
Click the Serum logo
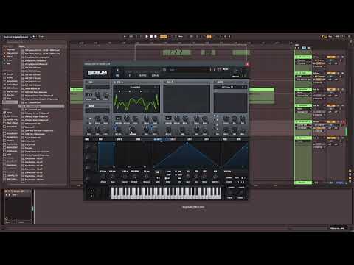tap(97, 73)
